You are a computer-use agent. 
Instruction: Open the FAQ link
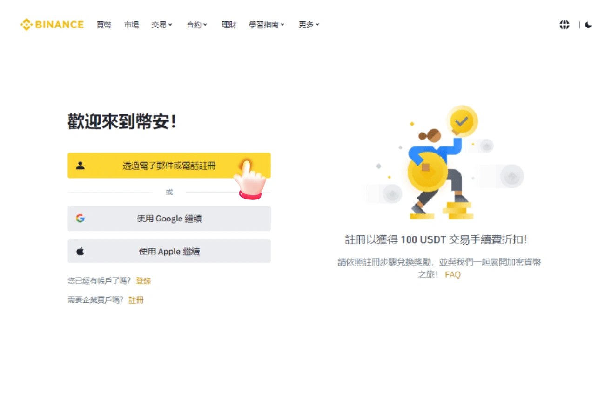[453, 274]
